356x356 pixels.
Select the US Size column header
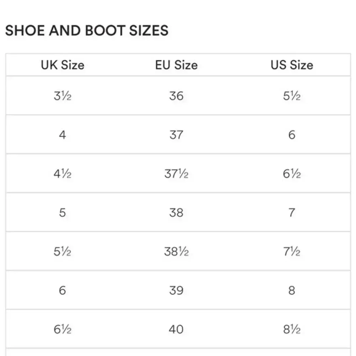click(292, 65)
